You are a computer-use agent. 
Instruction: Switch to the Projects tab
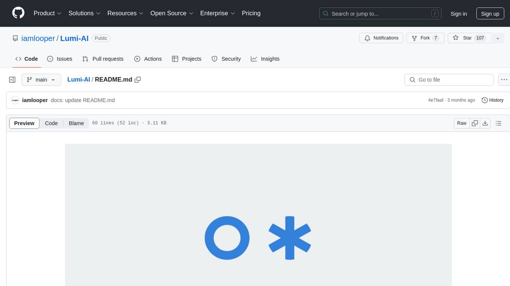pyautogui.click(x=187, y=59)
